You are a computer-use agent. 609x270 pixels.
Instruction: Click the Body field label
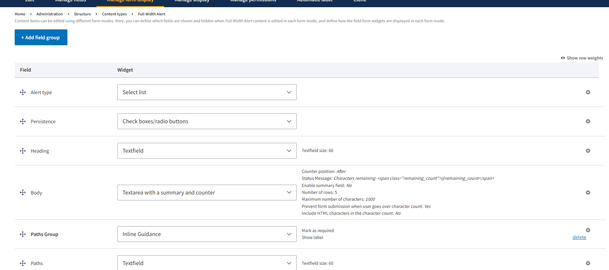coord(36,193)
